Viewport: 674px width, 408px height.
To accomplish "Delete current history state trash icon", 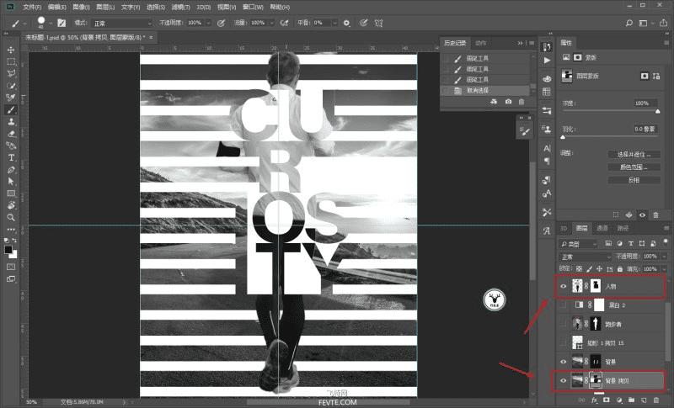I will tap(522, 102).
